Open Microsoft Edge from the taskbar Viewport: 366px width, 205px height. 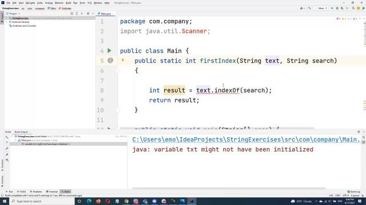89,201
